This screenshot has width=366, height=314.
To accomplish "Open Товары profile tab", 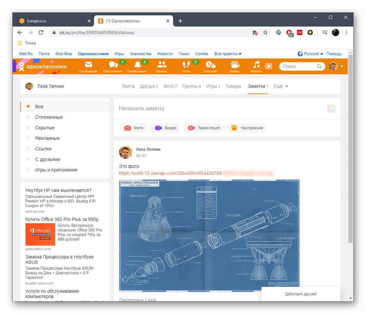I will (x=233, y=86).
